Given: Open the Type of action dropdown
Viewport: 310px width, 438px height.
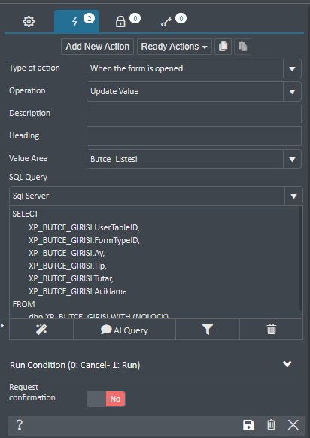Looking at the screenshot, I should pos(292,68).
